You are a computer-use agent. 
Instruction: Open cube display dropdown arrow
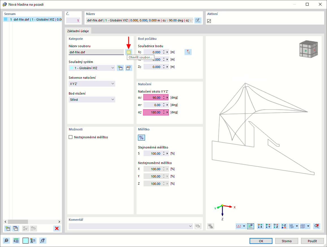point(308,226)
